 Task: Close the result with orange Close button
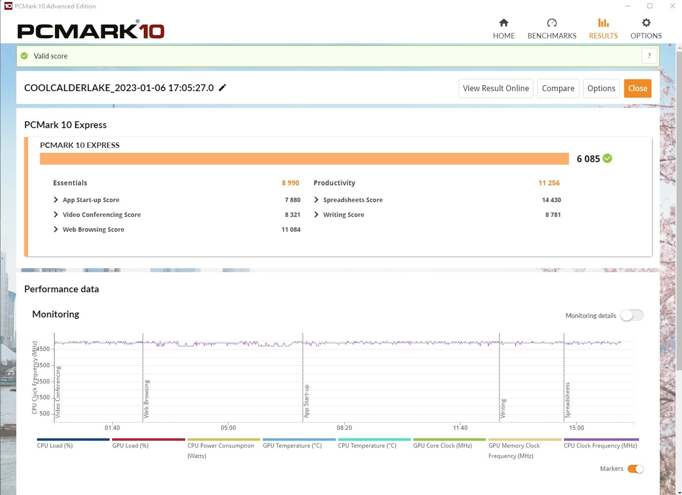[x=638, y=88]
